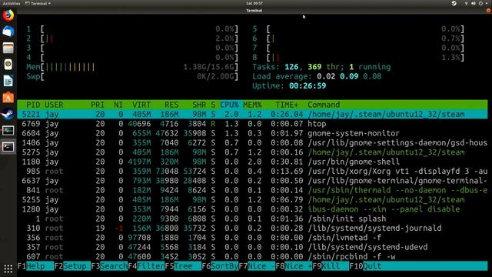Show Applications grid button
Viewport: 492px width, 277px height.
point(8,269)
